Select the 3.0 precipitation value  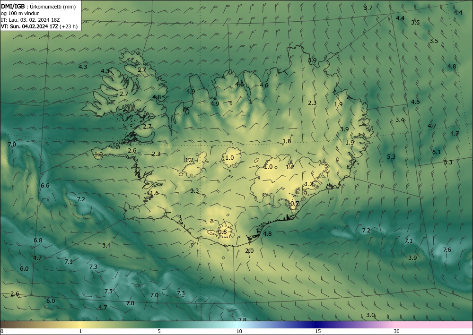[370, 315]
